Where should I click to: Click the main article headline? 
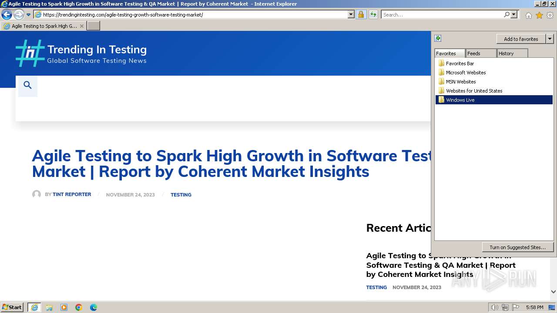pos(232,163)
